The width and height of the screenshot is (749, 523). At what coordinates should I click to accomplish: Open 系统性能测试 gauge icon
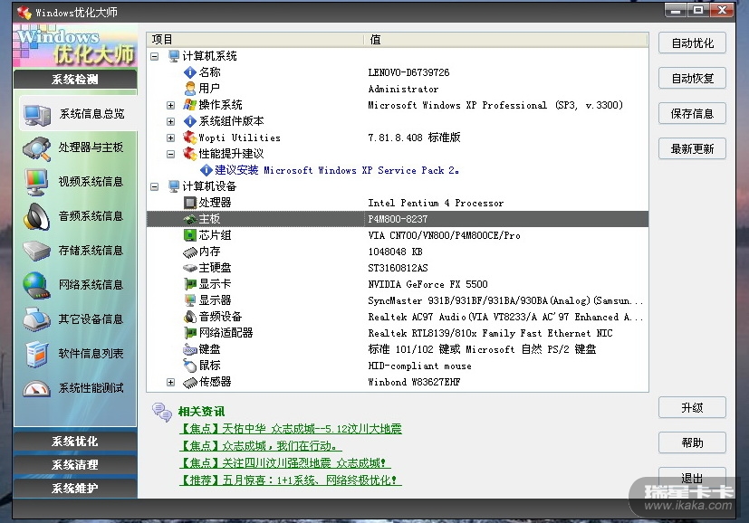coord(37,388)
